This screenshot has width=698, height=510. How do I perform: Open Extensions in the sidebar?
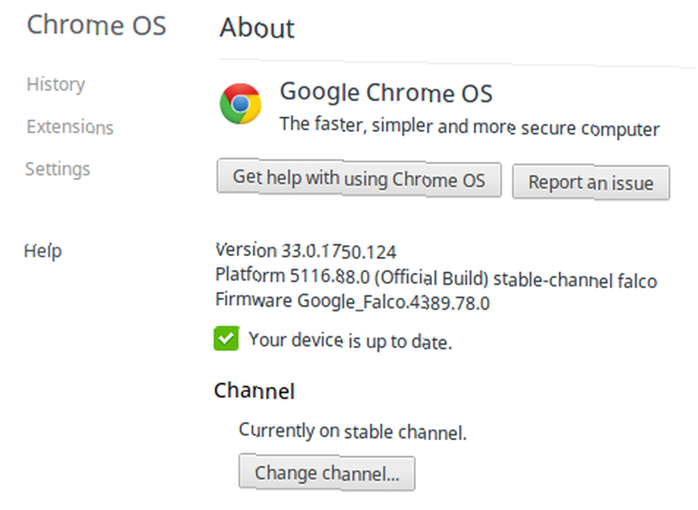(x=70, y=127)
